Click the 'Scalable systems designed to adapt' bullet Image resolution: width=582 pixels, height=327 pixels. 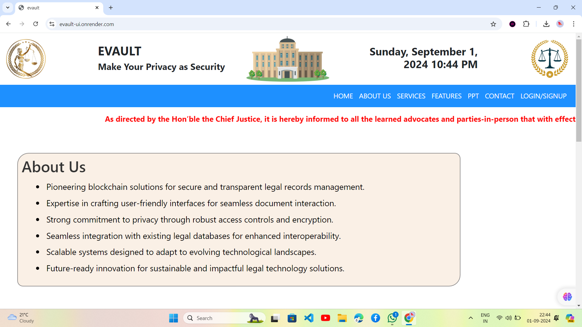pos(181,252)
